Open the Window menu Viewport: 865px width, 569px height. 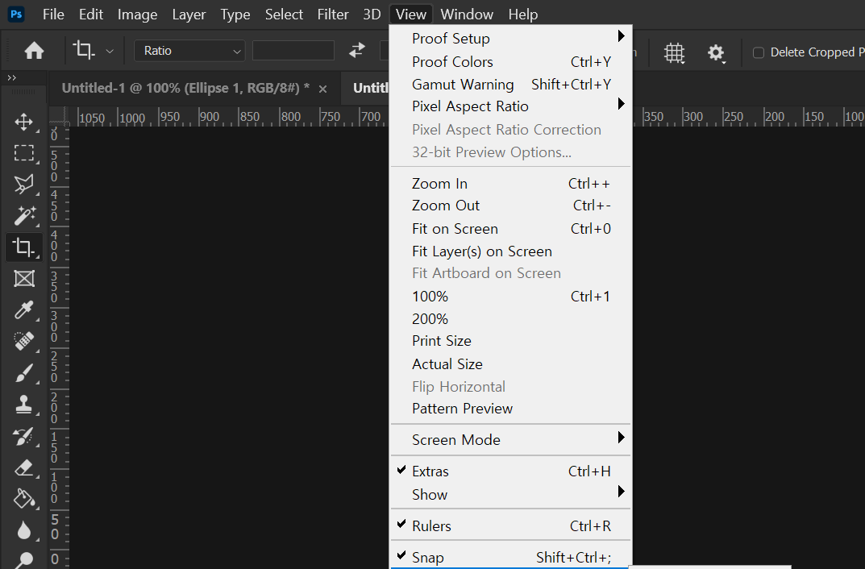tap(467, 15)
